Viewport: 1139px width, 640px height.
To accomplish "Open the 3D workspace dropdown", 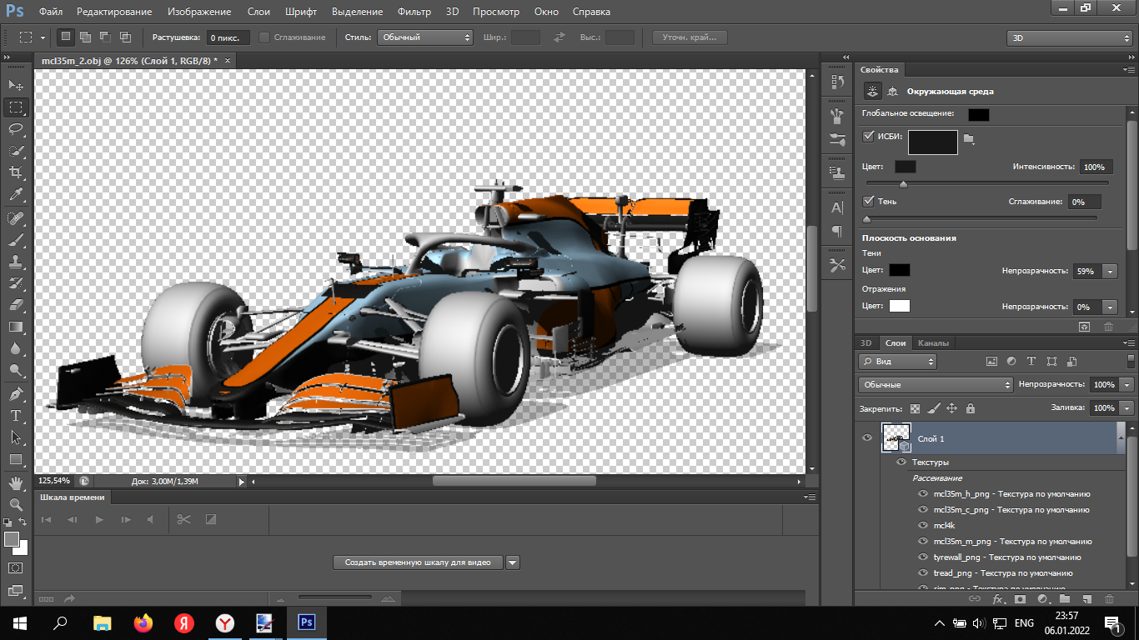I will [x=1069, y=37].
